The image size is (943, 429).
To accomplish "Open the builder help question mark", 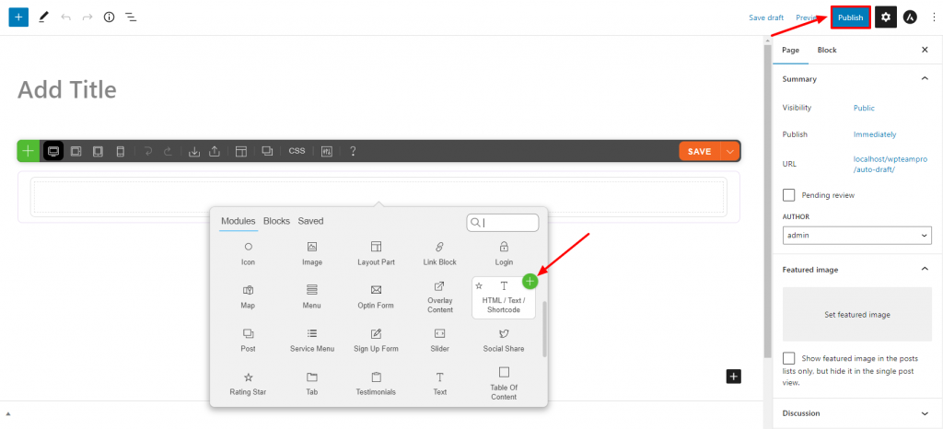I will pos(353,151).
